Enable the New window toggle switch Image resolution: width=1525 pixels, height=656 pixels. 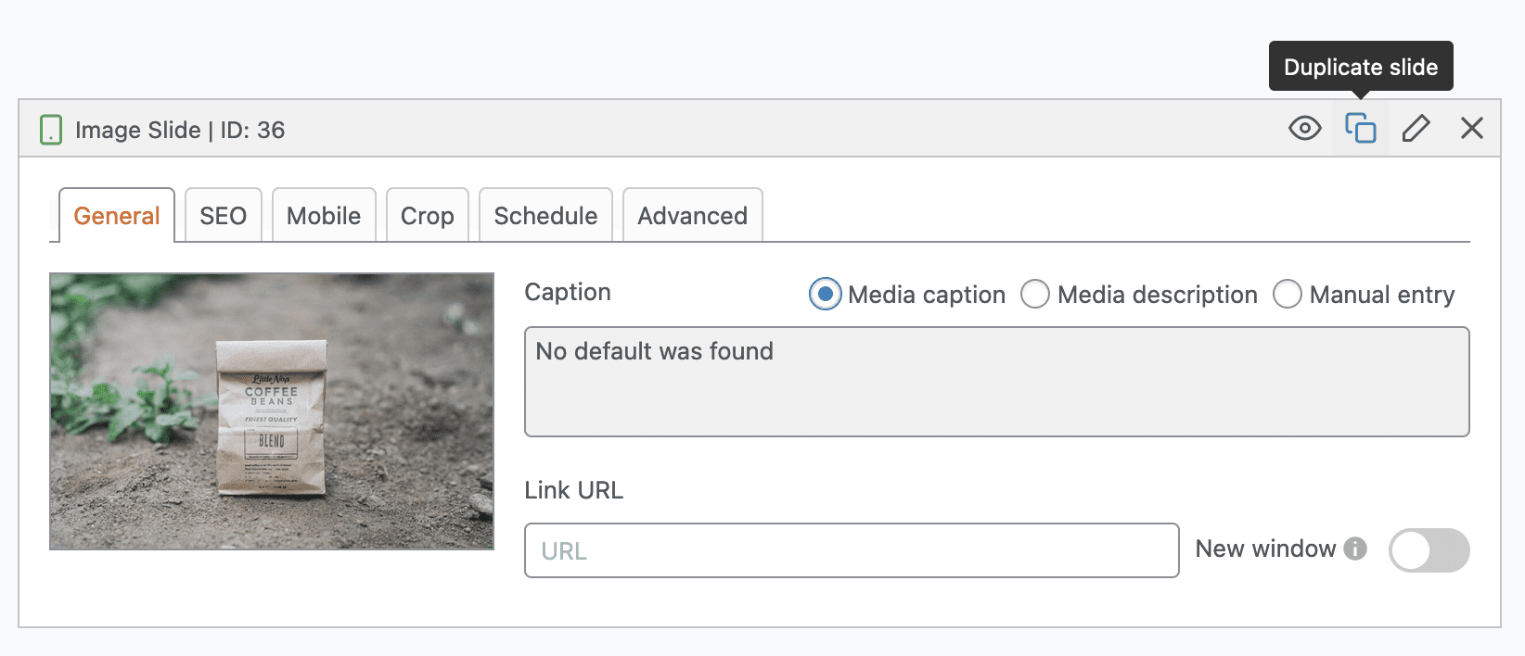1429,550
